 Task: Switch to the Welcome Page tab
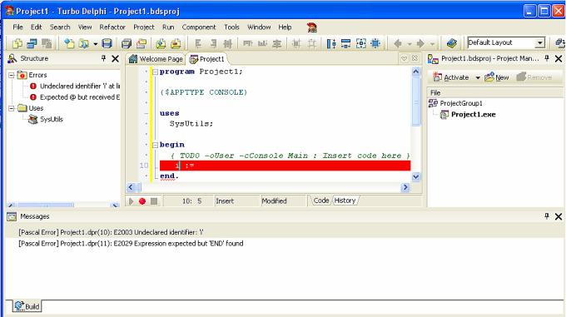coord(156,59)
